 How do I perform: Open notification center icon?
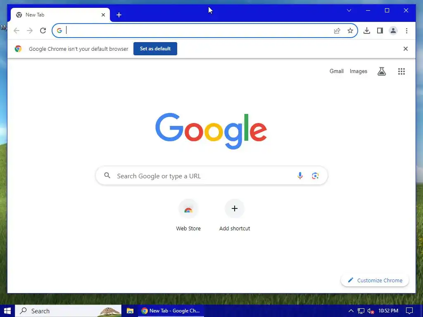click(x=409, y=311)
